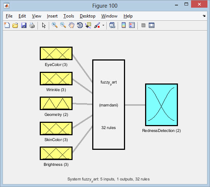
Task: Enable the Pan hand tool
Action: (x=71, y=25)
